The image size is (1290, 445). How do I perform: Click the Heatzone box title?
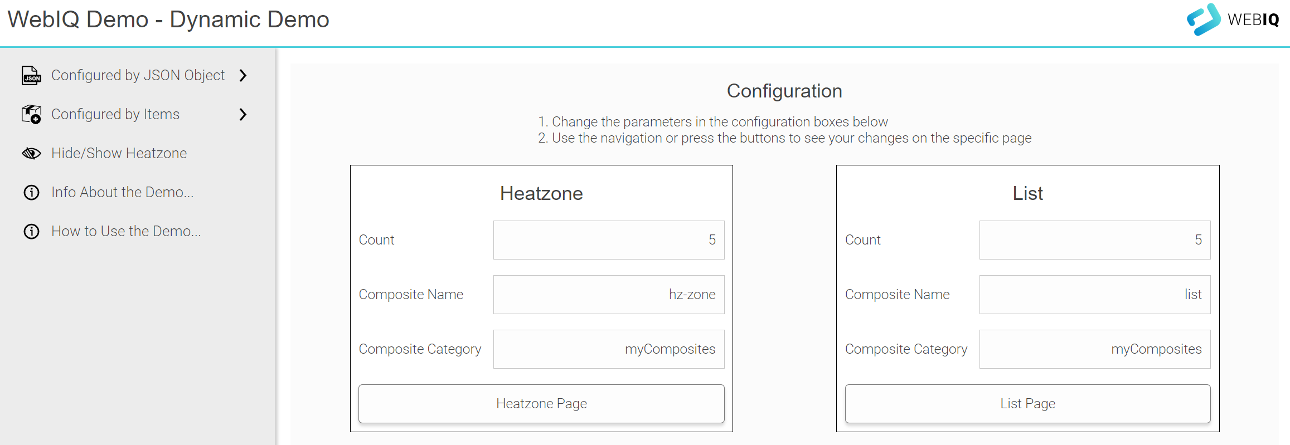click(541, 193)
